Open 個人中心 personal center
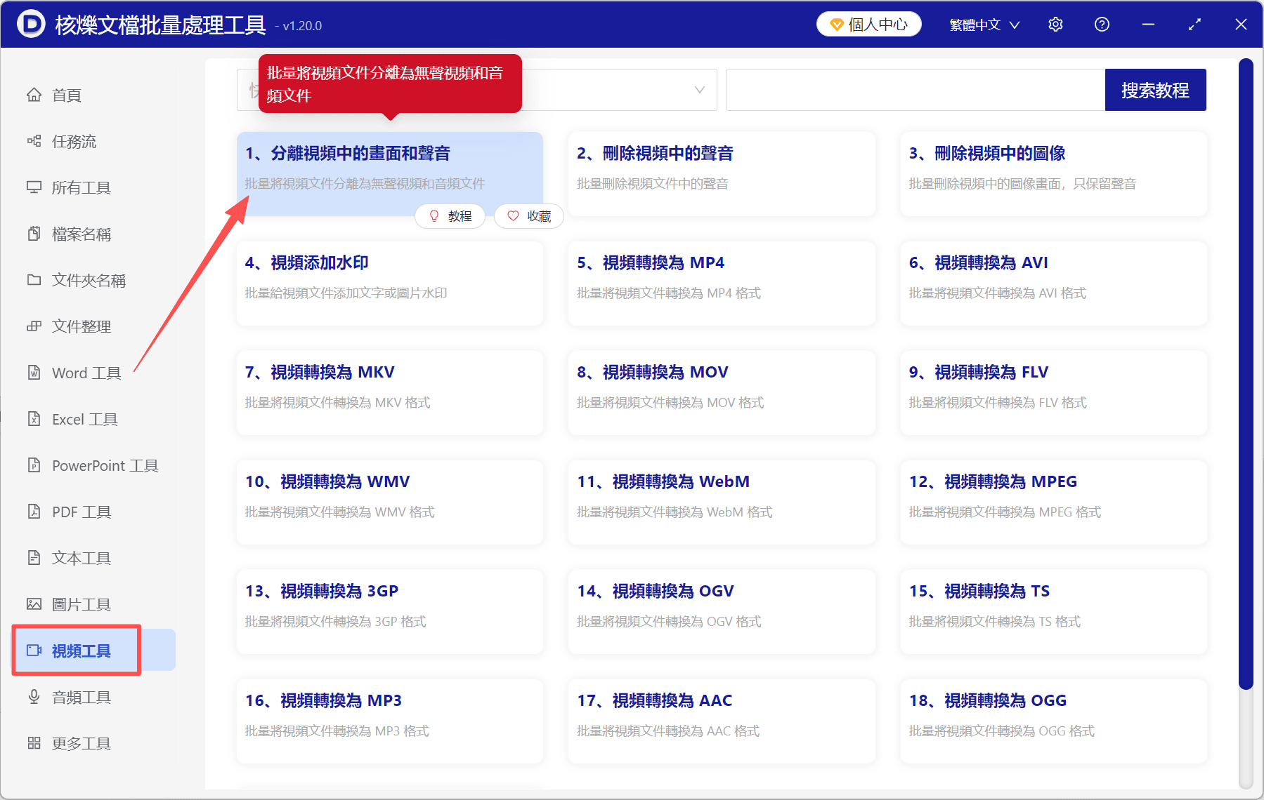The width and height of the screenshot is (1264, 800). pyautogui.click(x=868, y=23)
